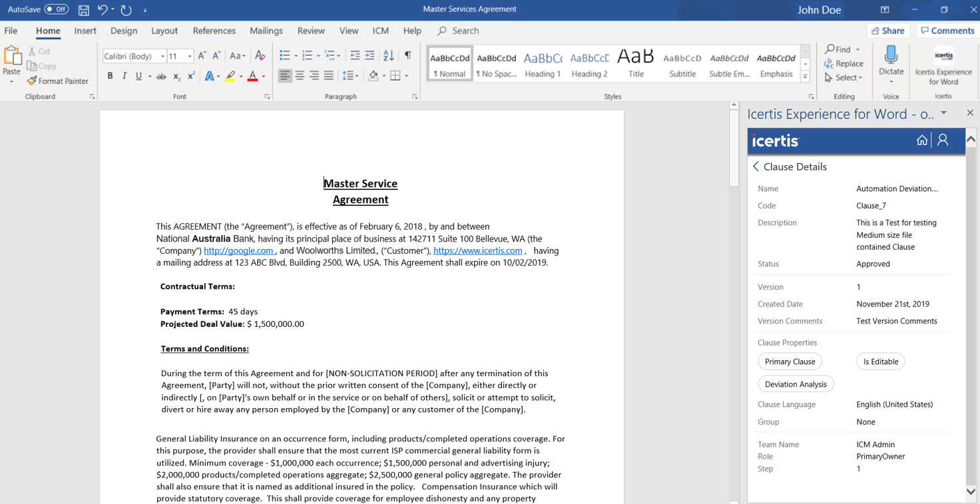Switch to the Review tab
980x504 pixels.
point(311,31)
